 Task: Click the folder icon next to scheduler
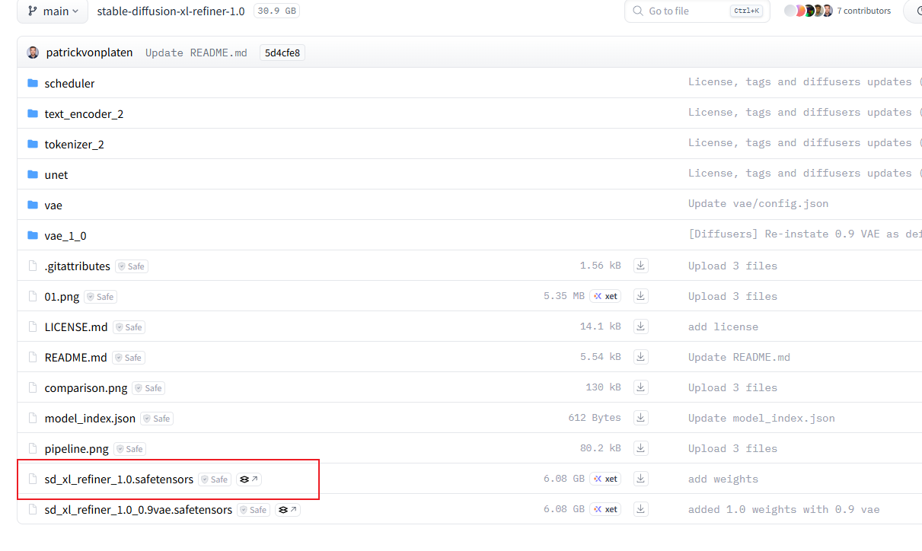pos(33,83)
